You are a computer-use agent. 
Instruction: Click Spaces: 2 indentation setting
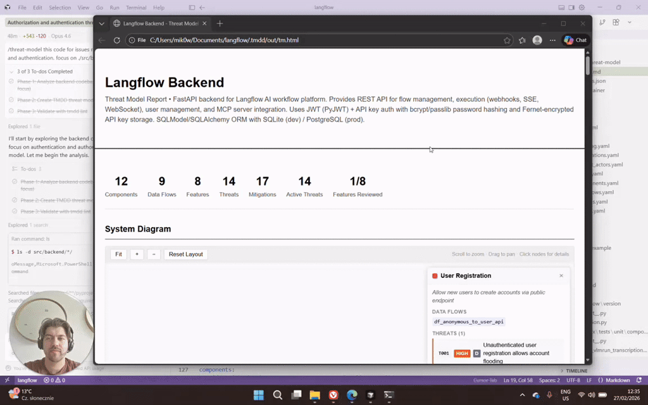[549, 380]
